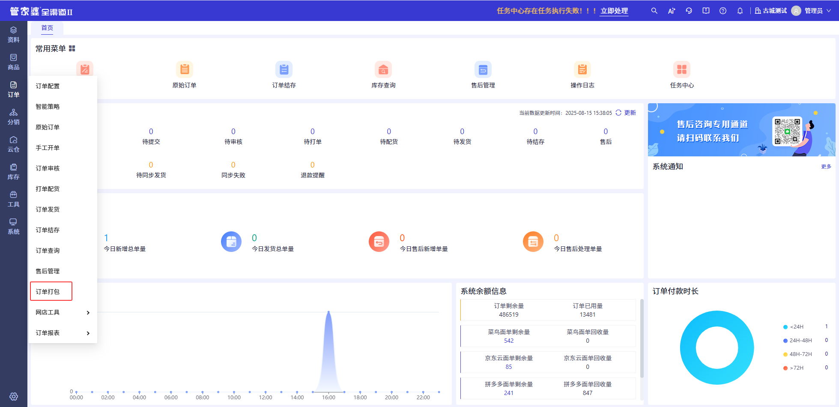Click the <24H legend item
The height and width of the screenshot is (407, 839).
pos(793,327)
